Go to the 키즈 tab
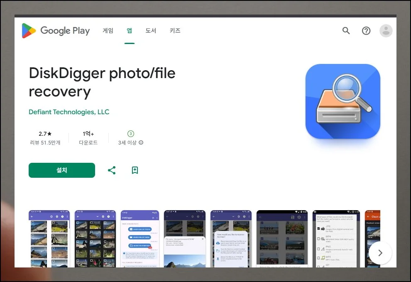Image resolution: width=411 pixels, height=282 pixels. point(175,31)
